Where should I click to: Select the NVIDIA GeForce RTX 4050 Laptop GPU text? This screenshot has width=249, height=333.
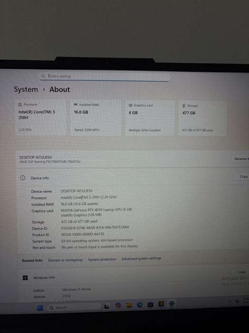(x=96, y=210)
